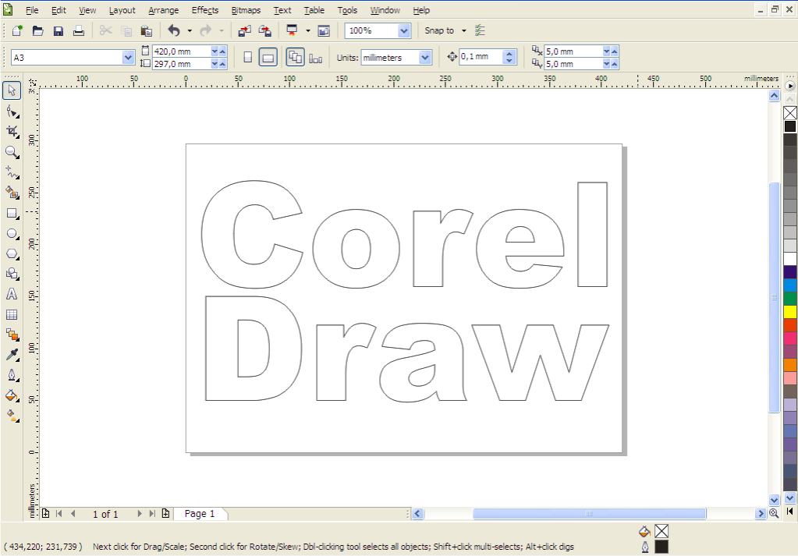Select the no-fill X swatch
The height and width of the screenshot is (556, 798).
coord(790,113)
